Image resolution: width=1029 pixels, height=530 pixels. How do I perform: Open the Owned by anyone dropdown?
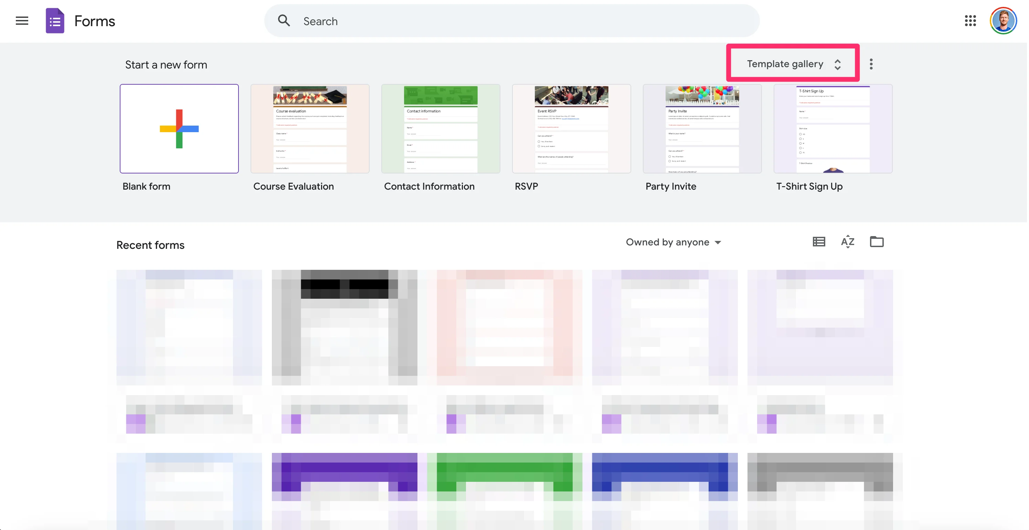pos(673,242)
